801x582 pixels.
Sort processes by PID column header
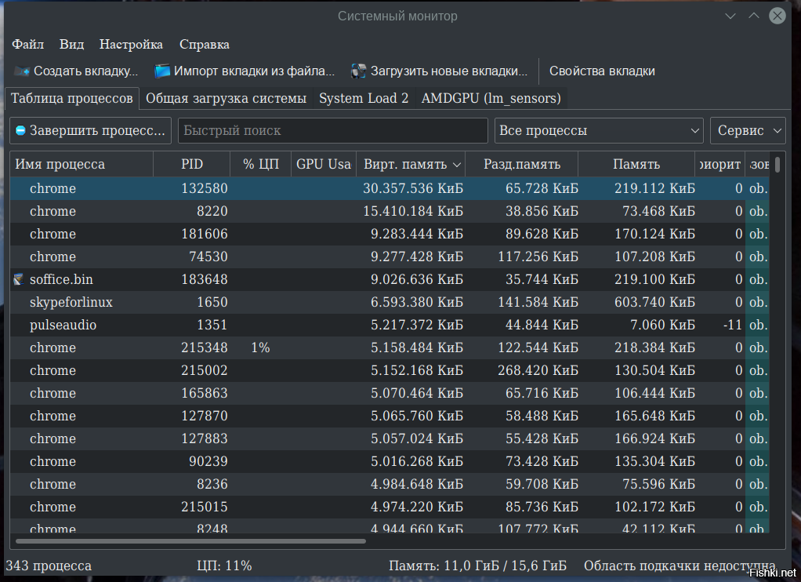point(192,165)
